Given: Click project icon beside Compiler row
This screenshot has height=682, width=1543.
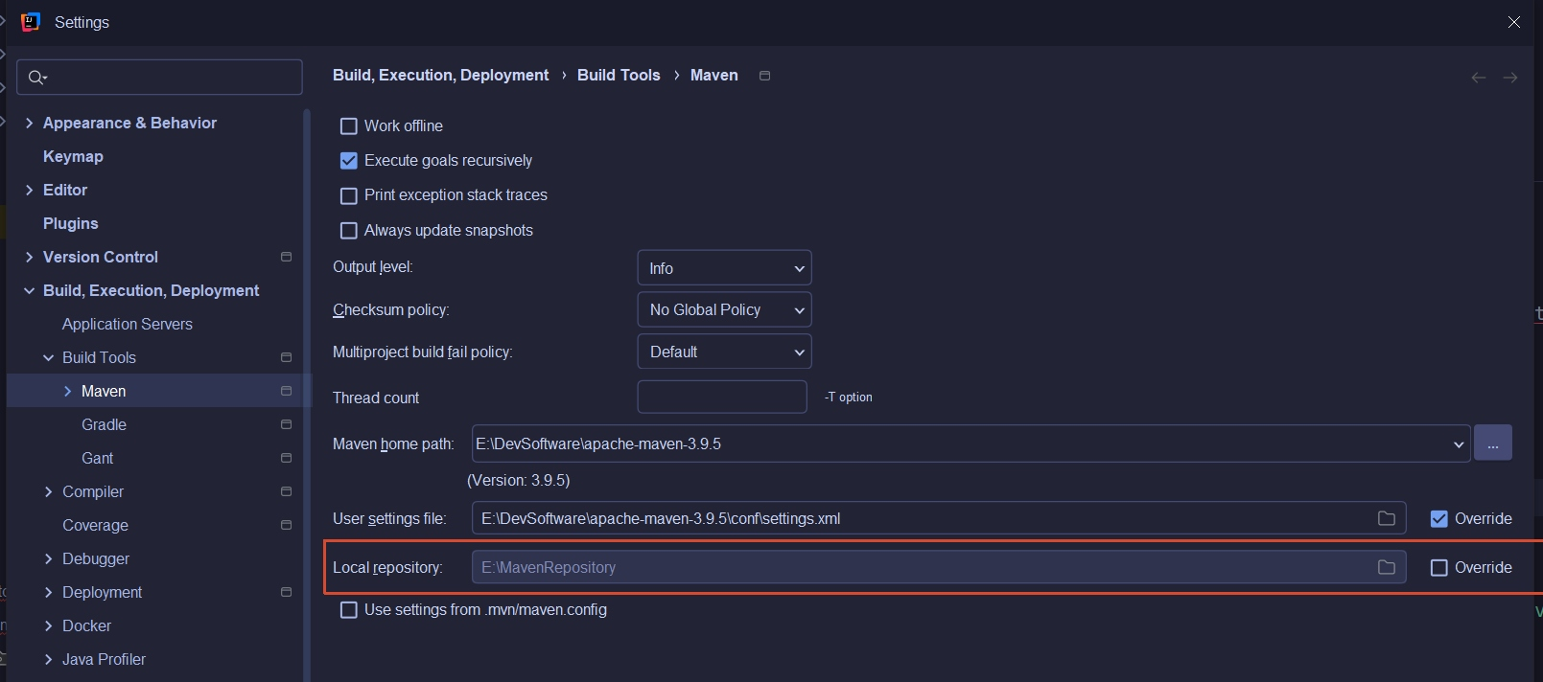Looking at the screenshot, I should coord(286,491).
